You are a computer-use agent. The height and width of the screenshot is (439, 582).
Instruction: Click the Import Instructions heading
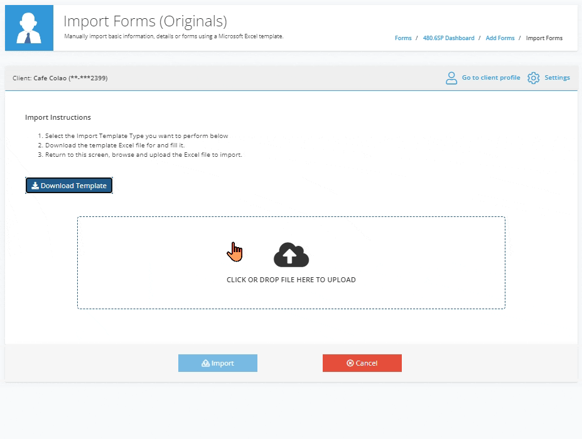(x=58, y=117)
